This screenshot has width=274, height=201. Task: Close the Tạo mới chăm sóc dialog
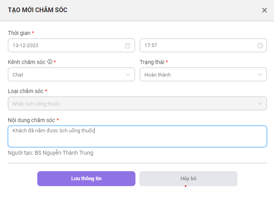265,10
